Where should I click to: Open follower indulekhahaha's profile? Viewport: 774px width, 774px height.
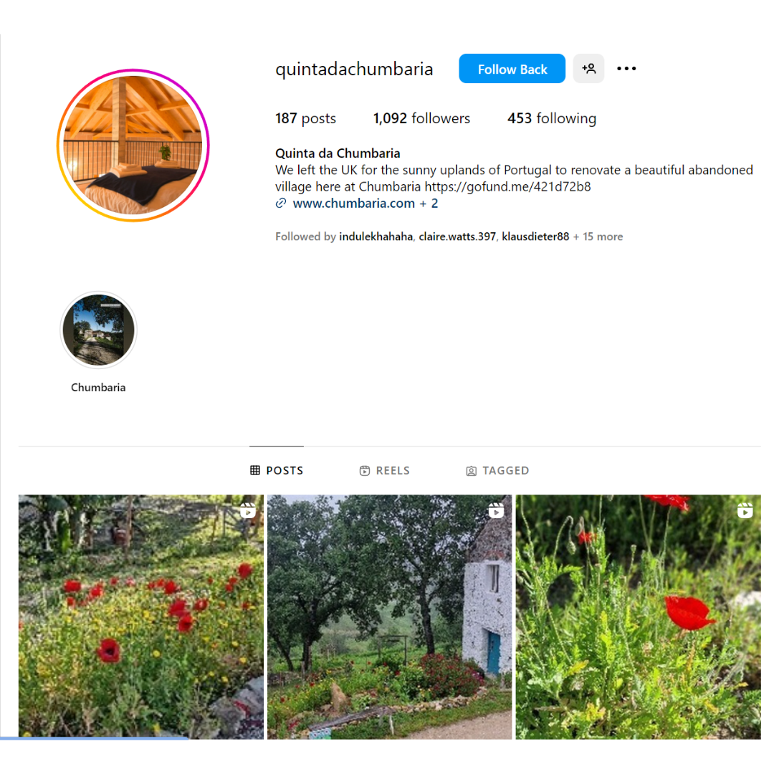376,236
